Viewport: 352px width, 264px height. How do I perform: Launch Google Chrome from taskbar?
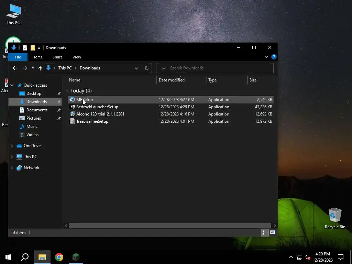click(x=59, y=257)
